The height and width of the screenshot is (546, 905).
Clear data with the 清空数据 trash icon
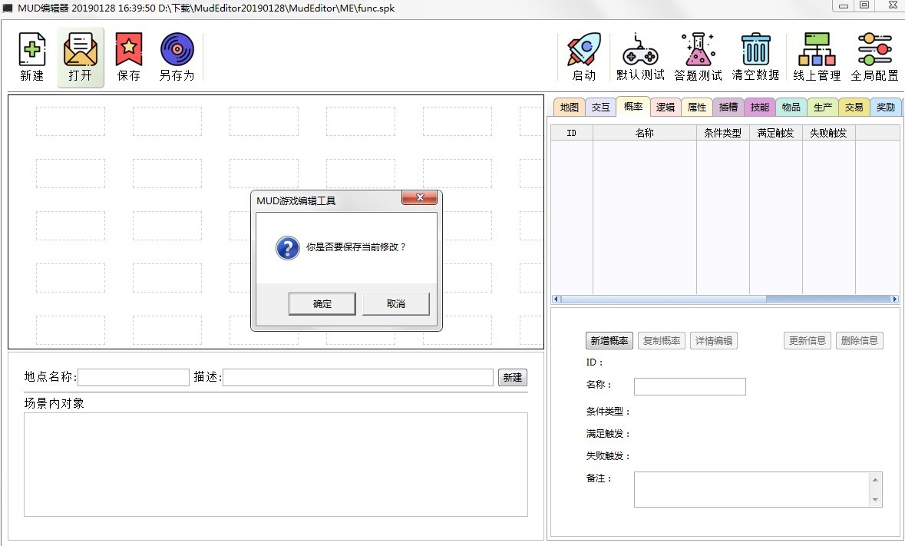point(755,55)
